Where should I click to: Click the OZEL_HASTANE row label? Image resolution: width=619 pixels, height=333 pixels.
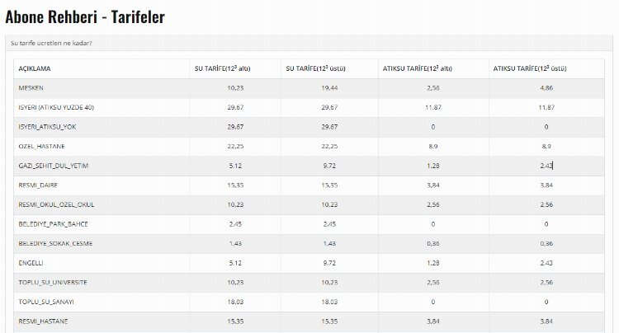coord(41,146)
